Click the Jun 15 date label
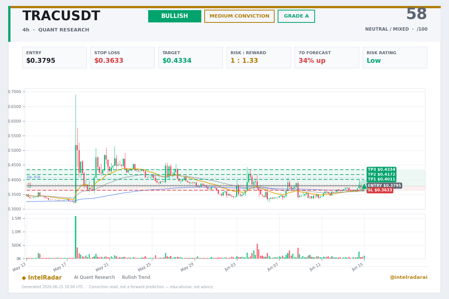449x299 pixels. click(x=357, y=267)
